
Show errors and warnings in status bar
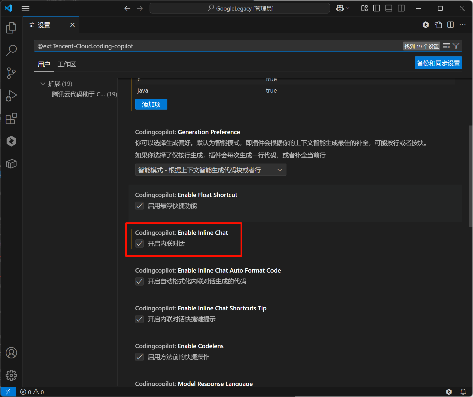(x=32, y=392)
